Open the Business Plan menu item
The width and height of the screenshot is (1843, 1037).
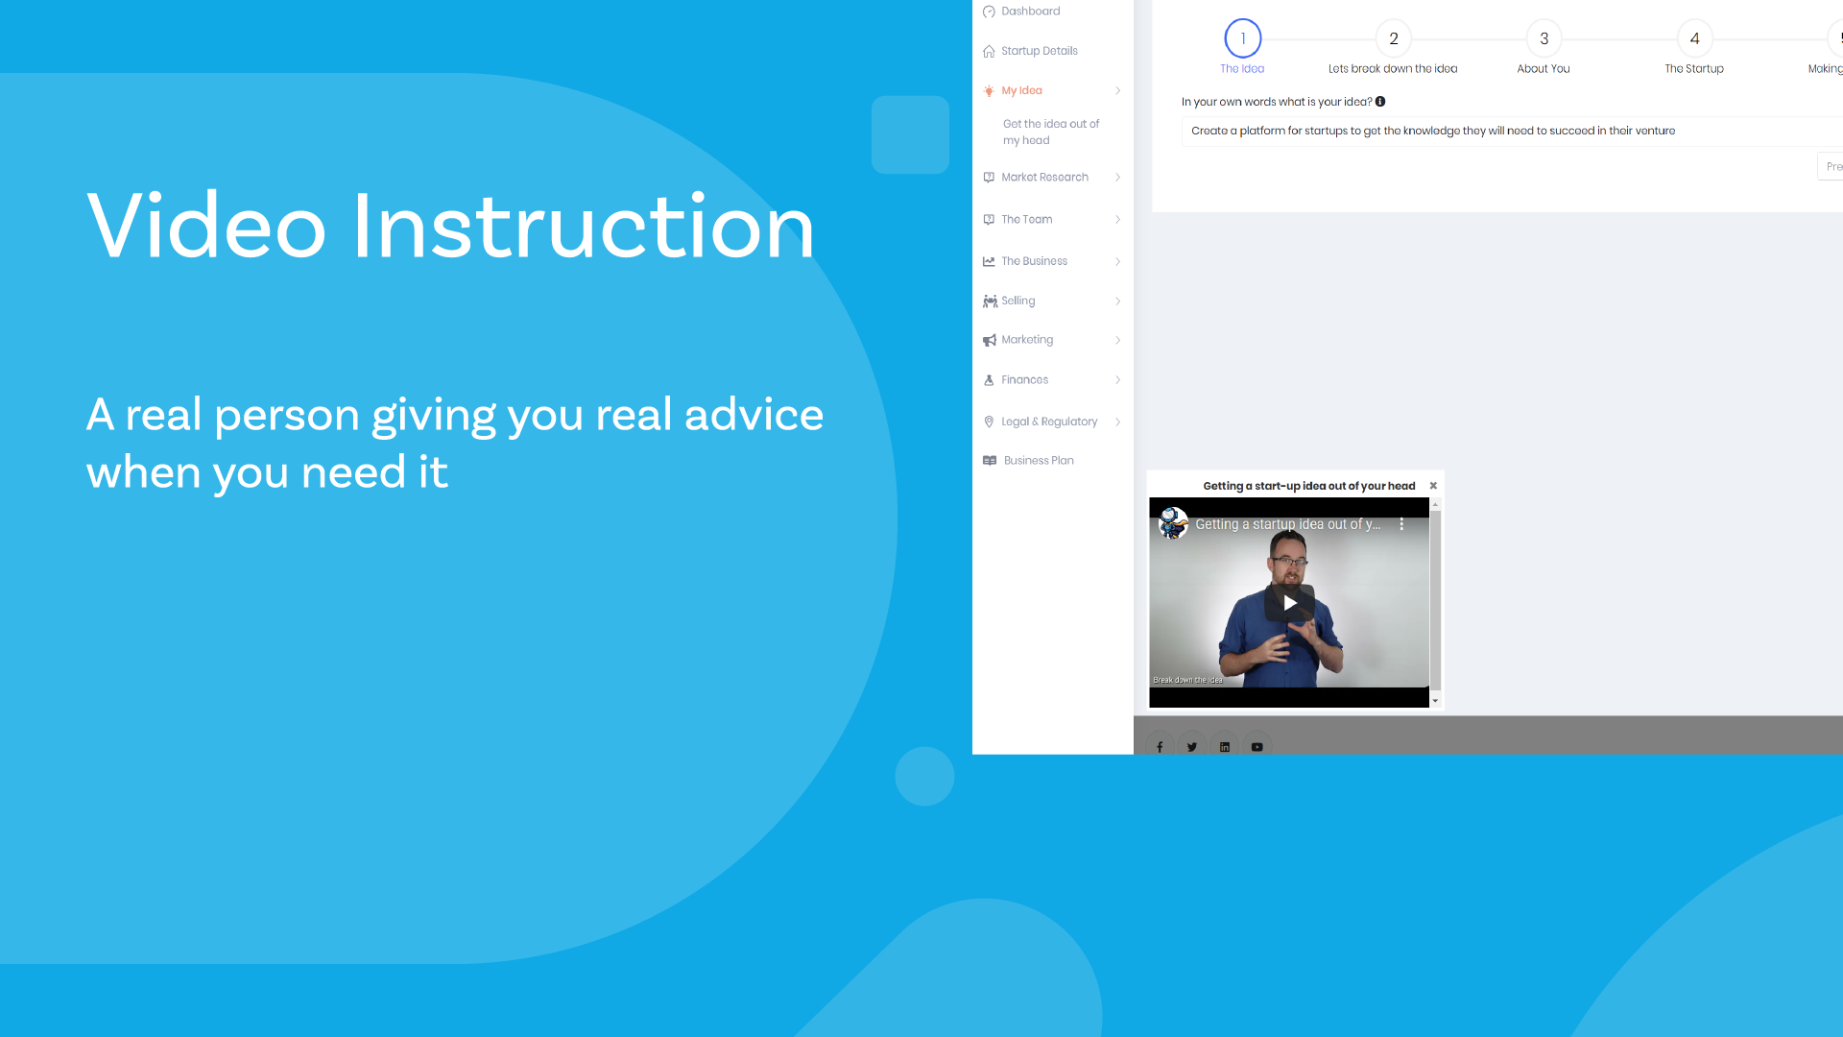click(1039, 461)
